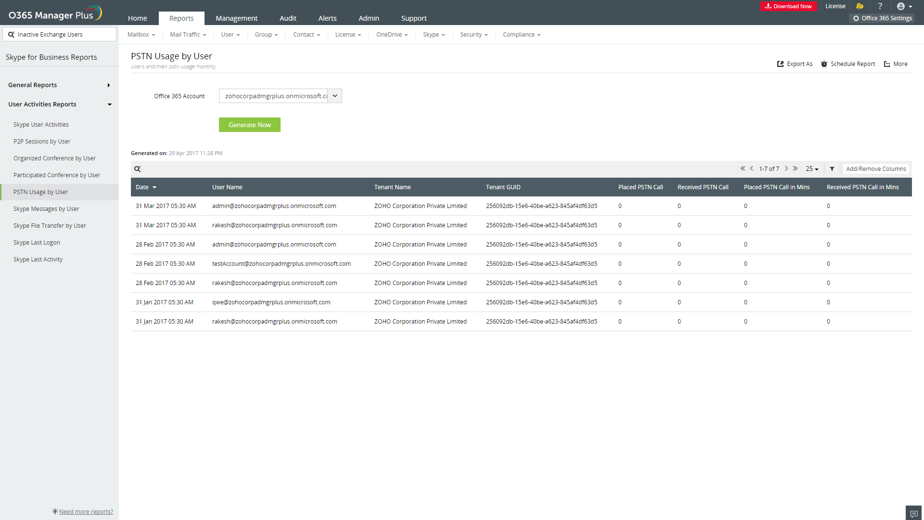Open the chat feedback icon
The width and height of the screenshot is (924, 520).
pos(914,514)
